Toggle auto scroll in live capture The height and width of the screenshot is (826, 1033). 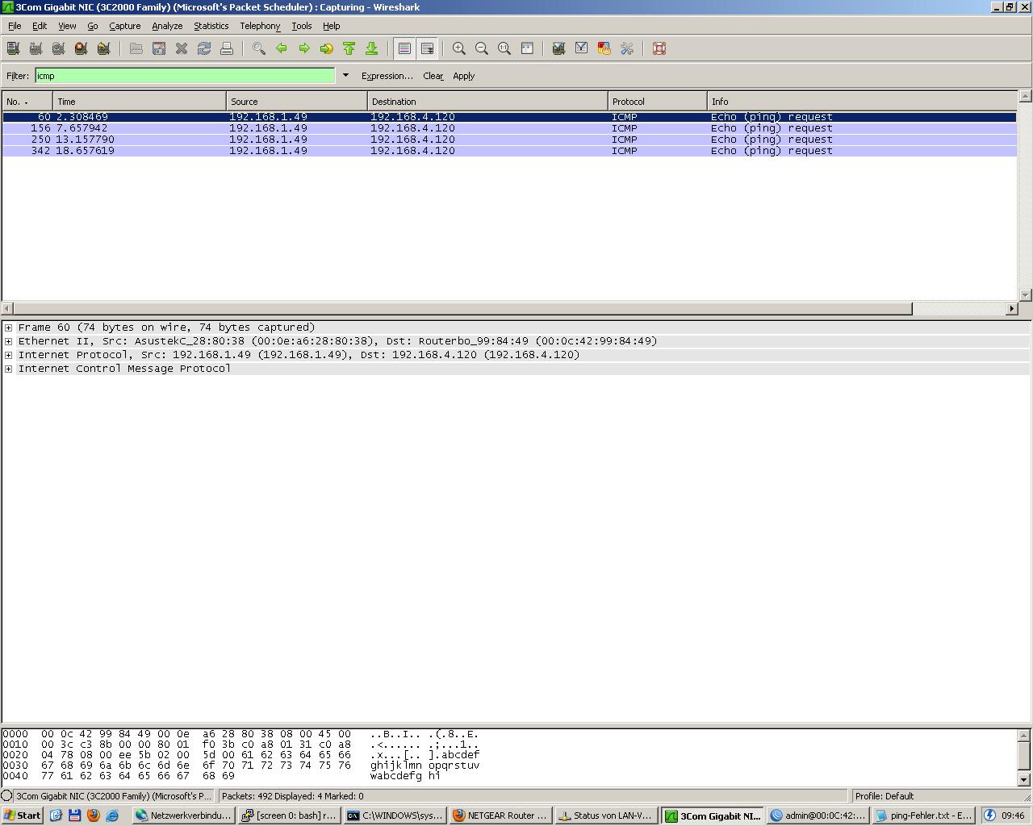click(x=427, y=48)
